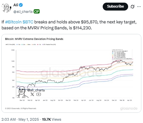
Task: Click the Subscribe button
Action: click(x=115, y=7)
